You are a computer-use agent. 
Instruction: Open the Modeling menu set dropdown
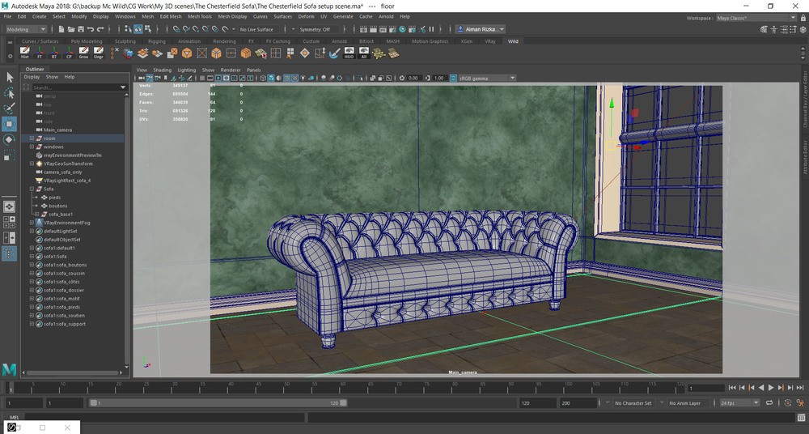25,29
